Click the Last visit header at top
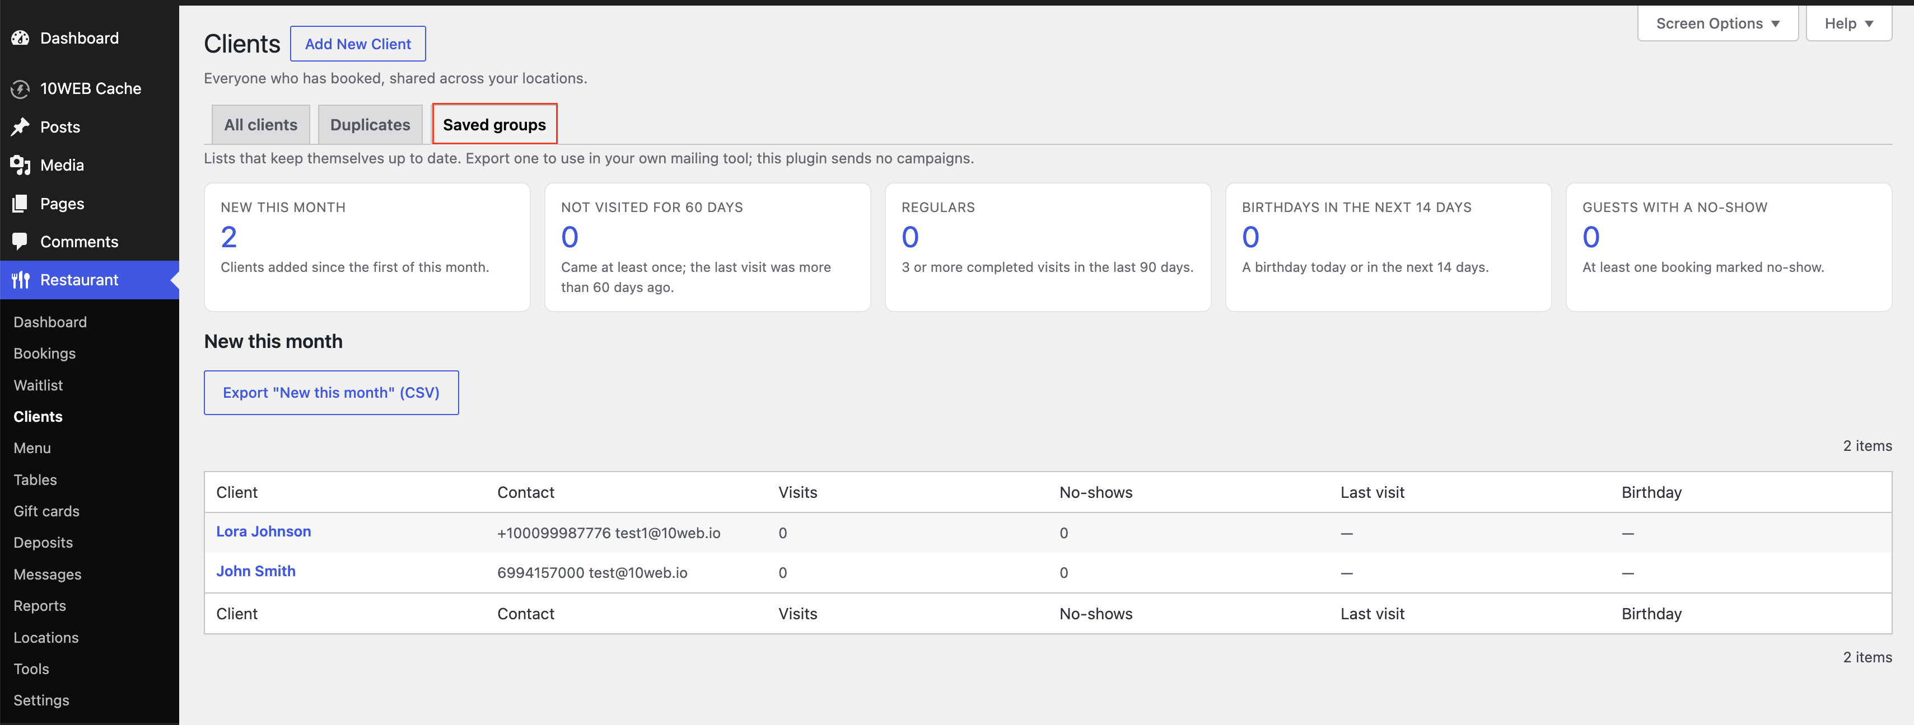 coord(1373,492)
